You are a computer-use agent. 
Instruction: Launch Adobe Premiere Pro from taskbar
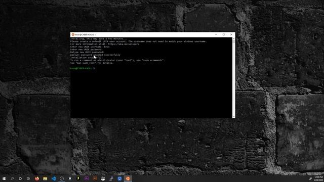tap(87, 178)
